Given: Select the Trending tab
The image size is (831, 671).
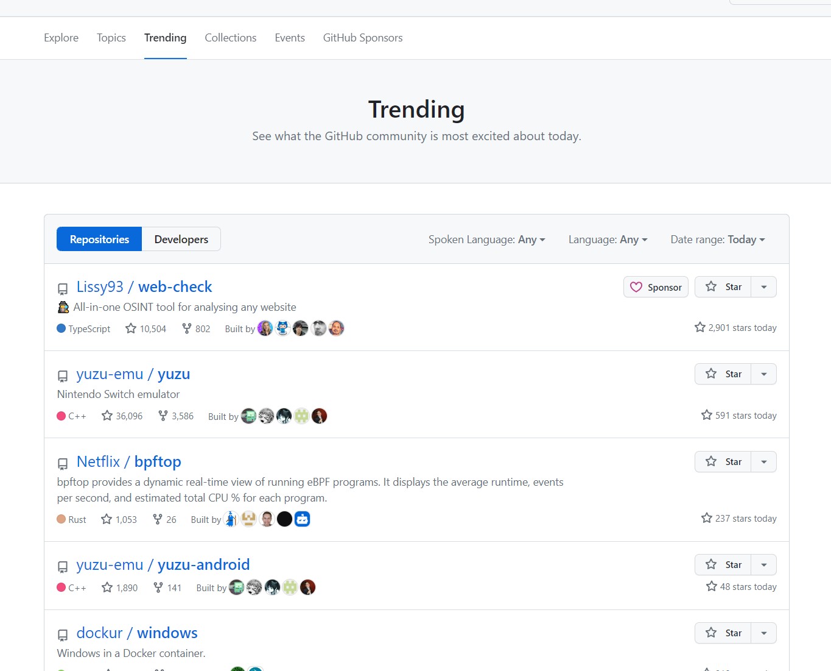Looking at the screenshot, I should [x=165, y=38].
